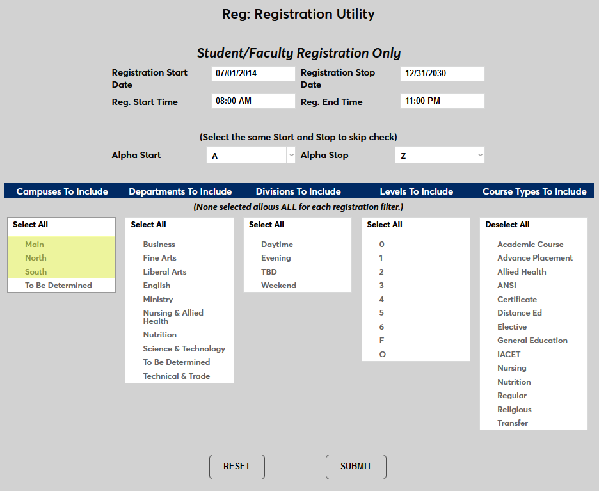Image resolution: width=599 pixels, height=491 pixels.
Task: Click the RESET button
Action: [x=237, y=467]
